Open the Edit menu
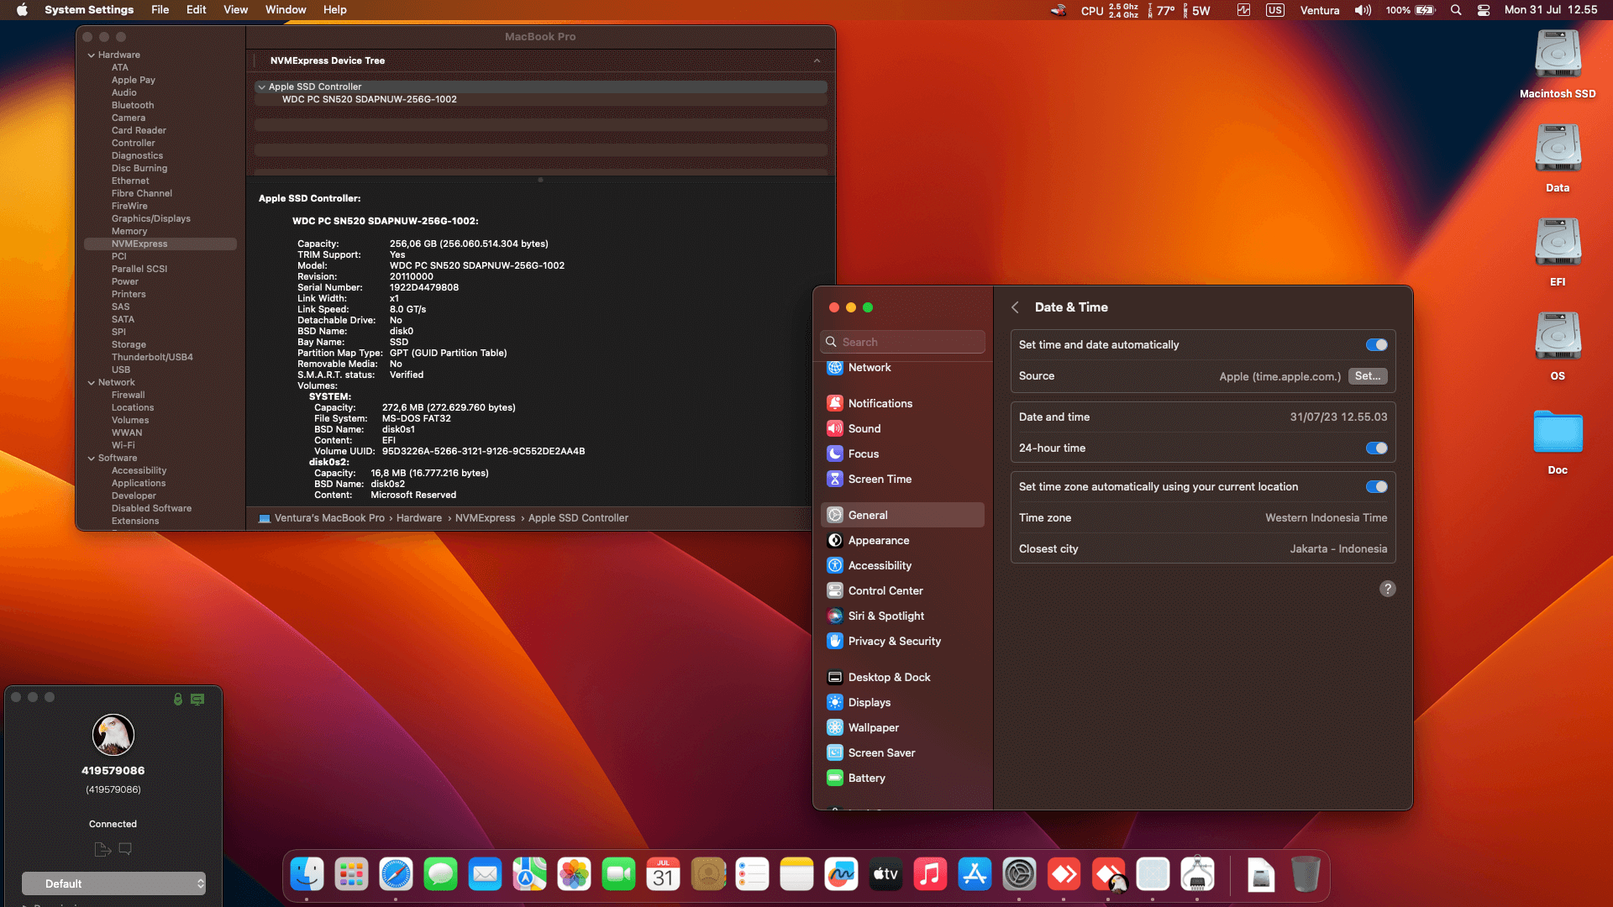1613x907 pixels. [196, 10]
